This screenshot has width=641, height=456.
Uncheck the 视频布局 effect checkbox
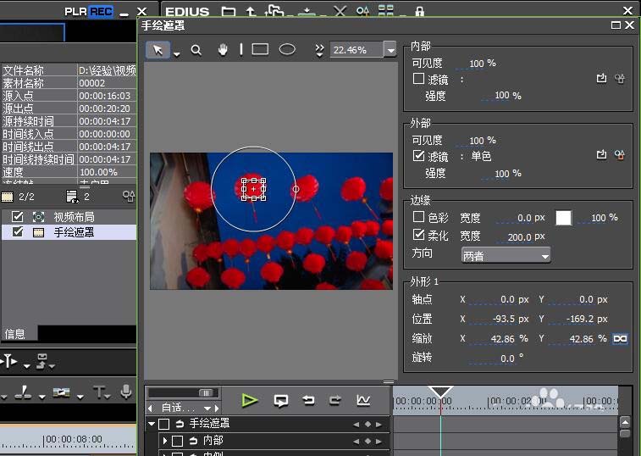pos(18,216)
